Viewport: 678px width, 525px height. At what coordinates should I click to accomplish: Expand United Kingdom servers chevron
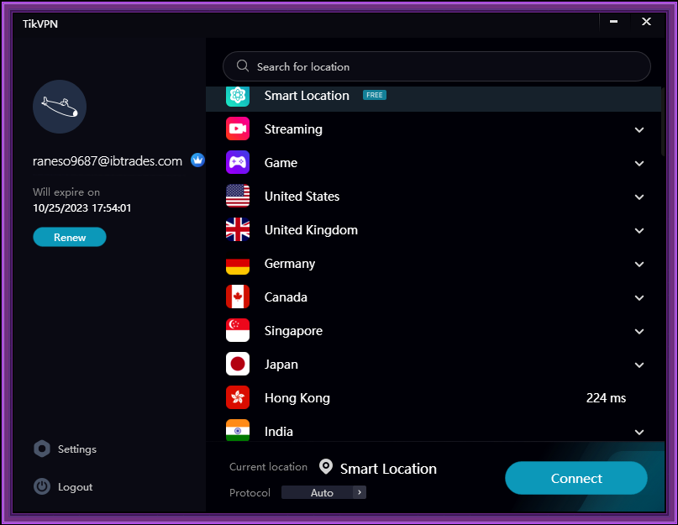pos(639,230)
